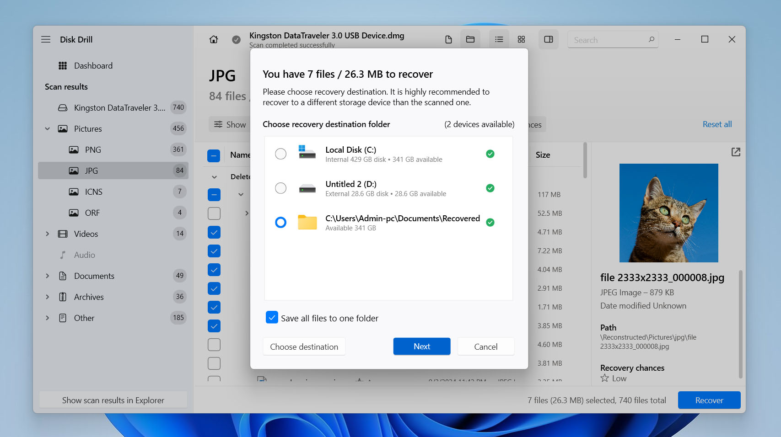The height and width of the screenshot is (437, 781).
Task: Click the preview panel vertical scrollbar
Action: tap(740, 324)
